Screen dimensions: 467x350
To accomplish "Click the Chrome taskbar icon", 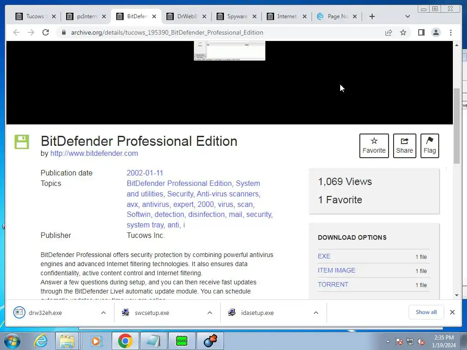I will click(x=125, y=341).
